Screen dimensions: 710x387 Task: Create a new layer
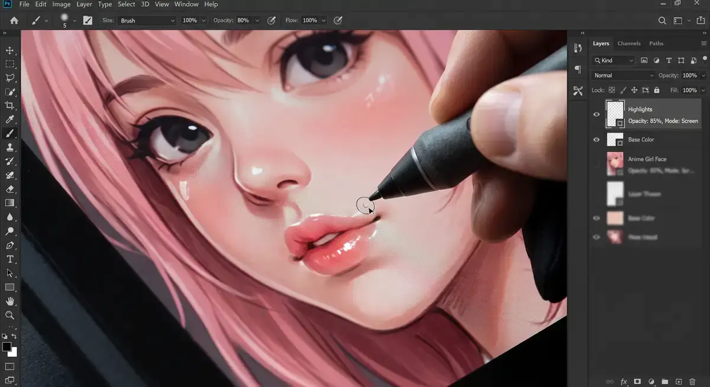(679, 382)
